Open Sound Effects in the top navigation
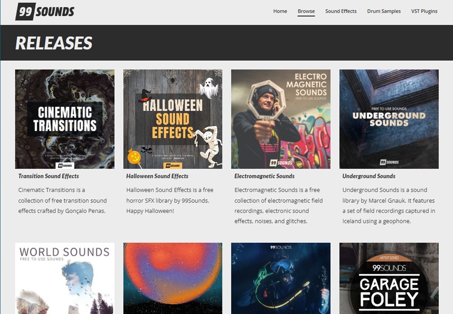The image size is (453, 314). [x=341, y=11]
